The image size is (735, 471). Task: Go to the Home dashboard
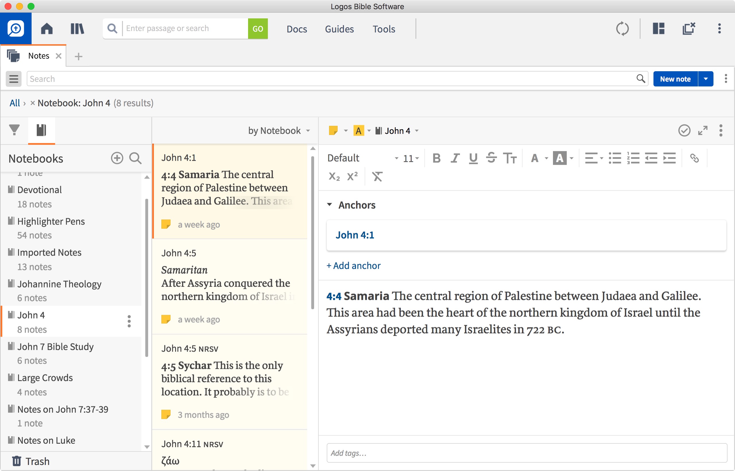point(47,29)
